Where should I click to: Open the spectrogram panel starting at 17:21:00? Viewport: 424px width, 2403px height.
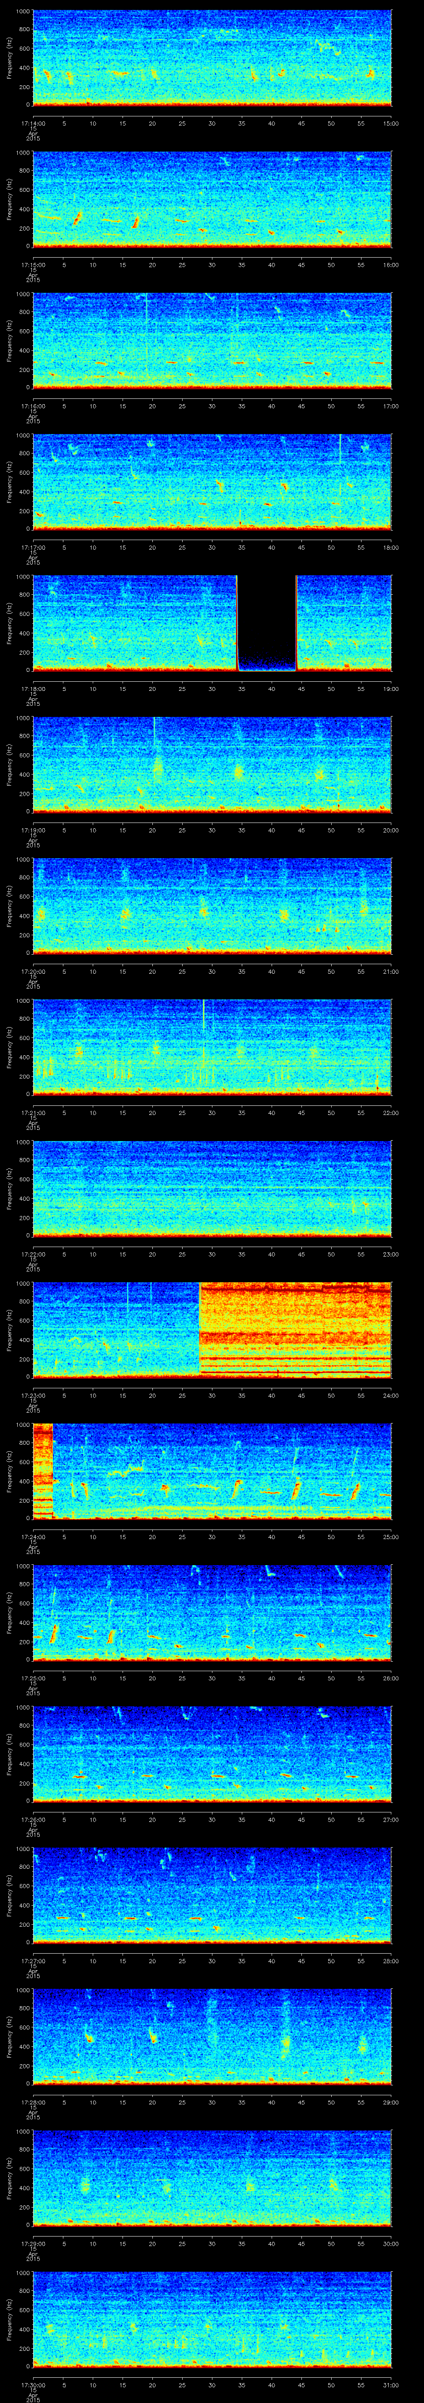tap(212, 1047)
